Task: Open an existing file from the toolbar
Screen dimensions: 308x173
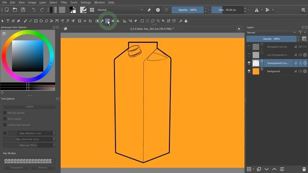Action: tap(15, 10)
